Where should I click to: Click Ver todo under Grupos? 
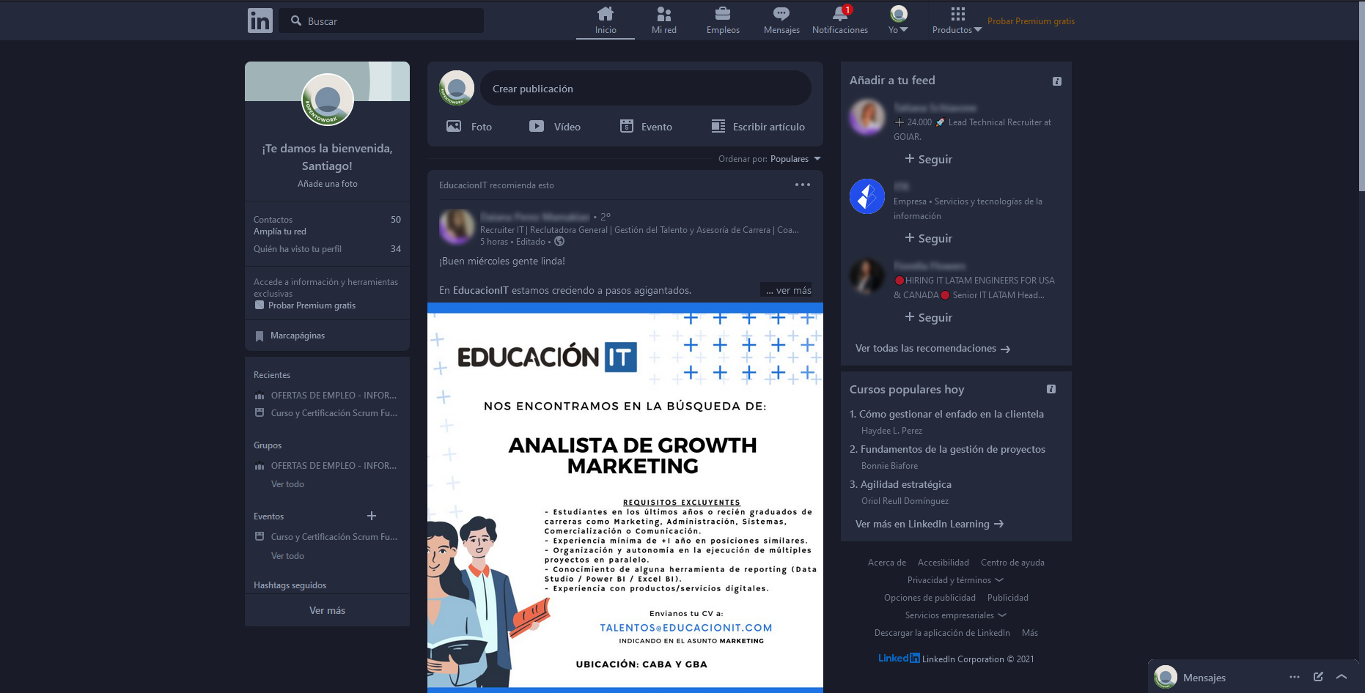pyautogui.click(x=287, y=484)
